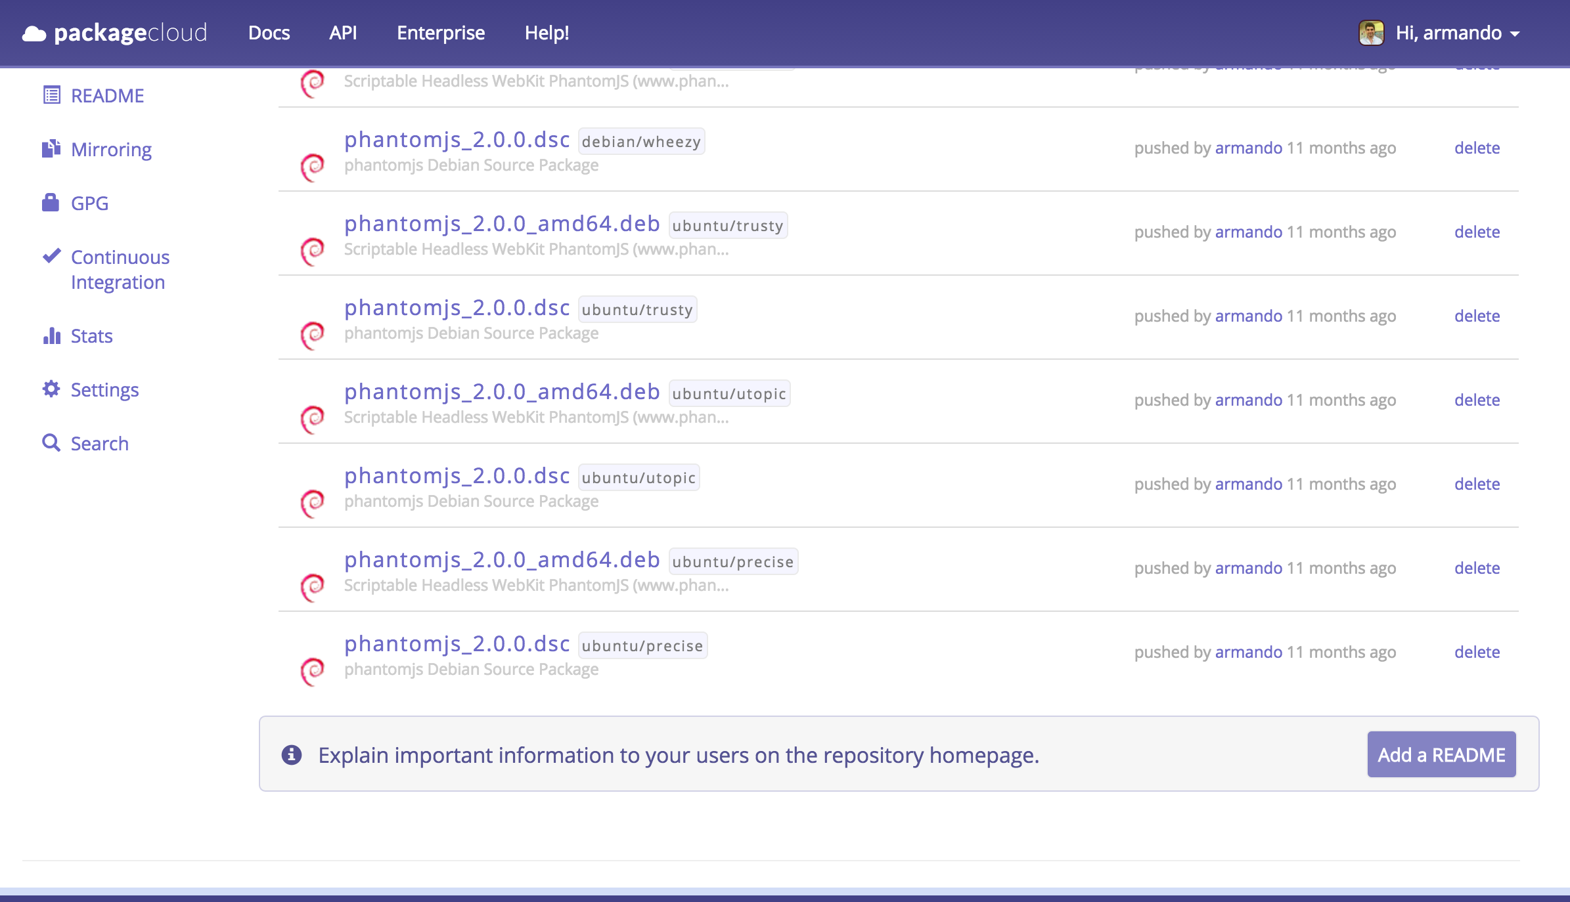Open phantomjs_2.0.0.dsc for debian/wheezy
Image resolution: width=1570 pixels, height=902 pixels.
(x=457, y=140)
